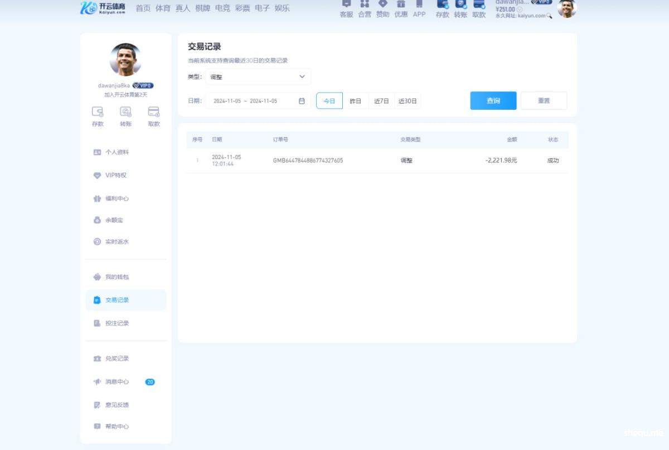Open the date range calendar picker

pos(302,100)
